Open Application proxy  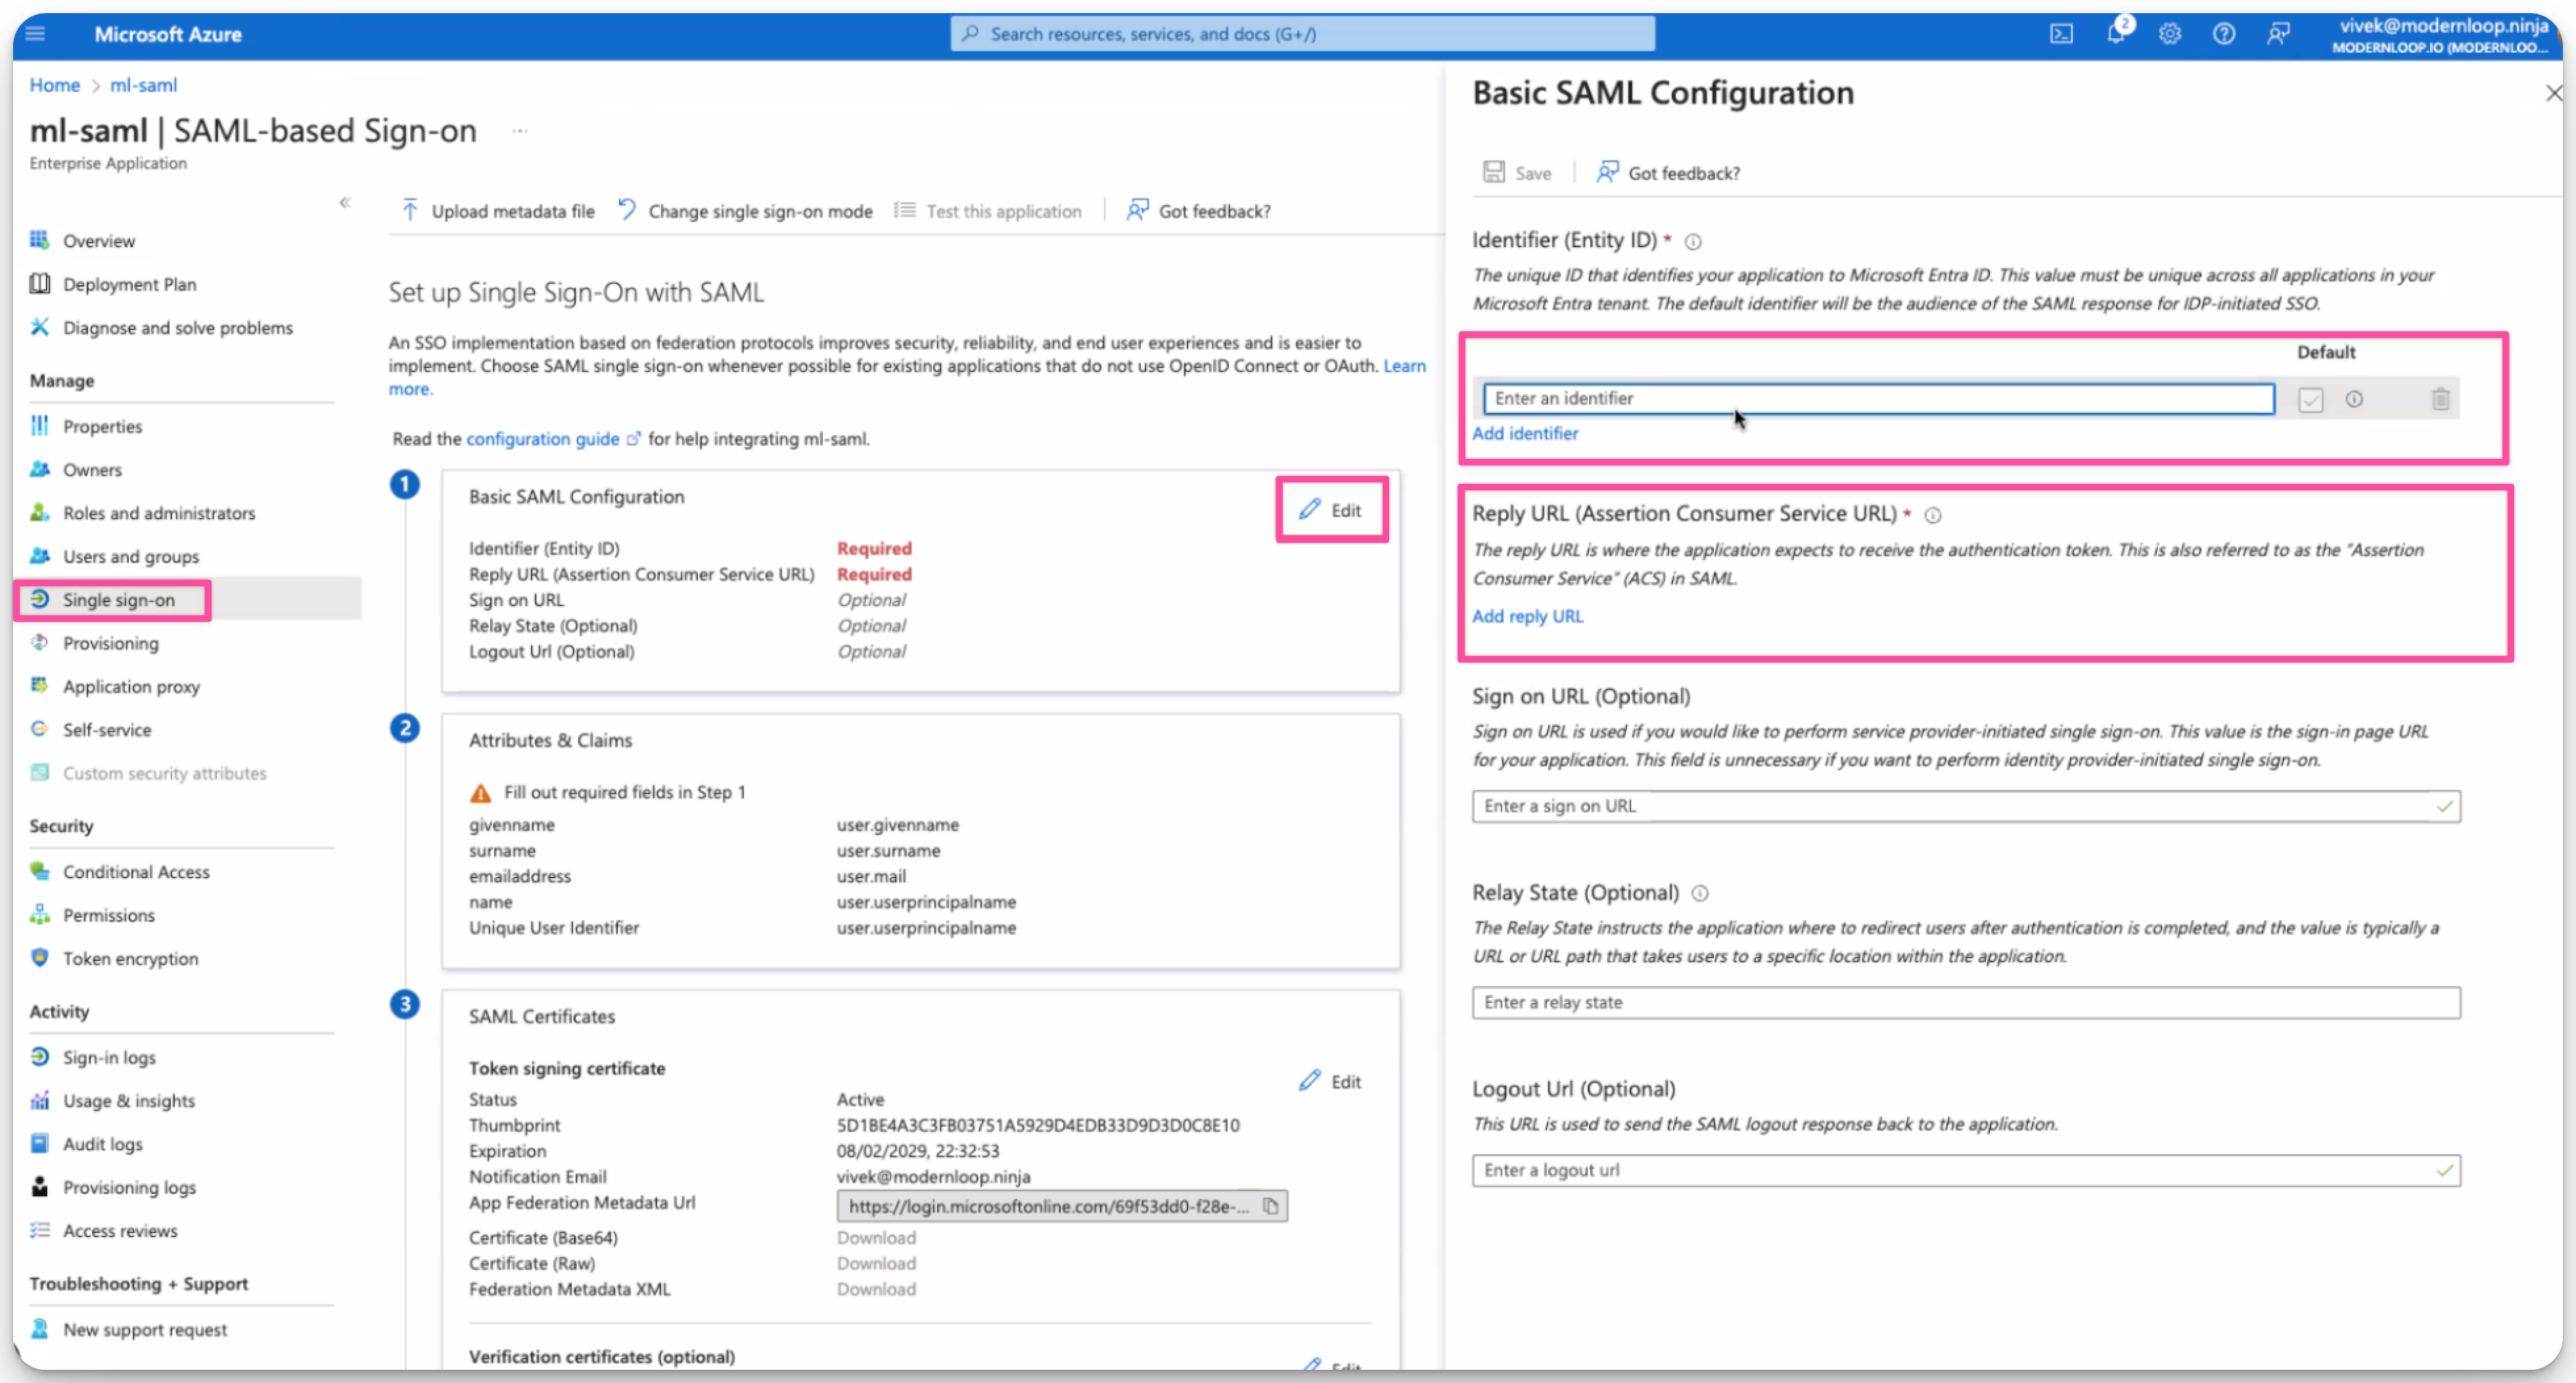(x=131, y=687)
